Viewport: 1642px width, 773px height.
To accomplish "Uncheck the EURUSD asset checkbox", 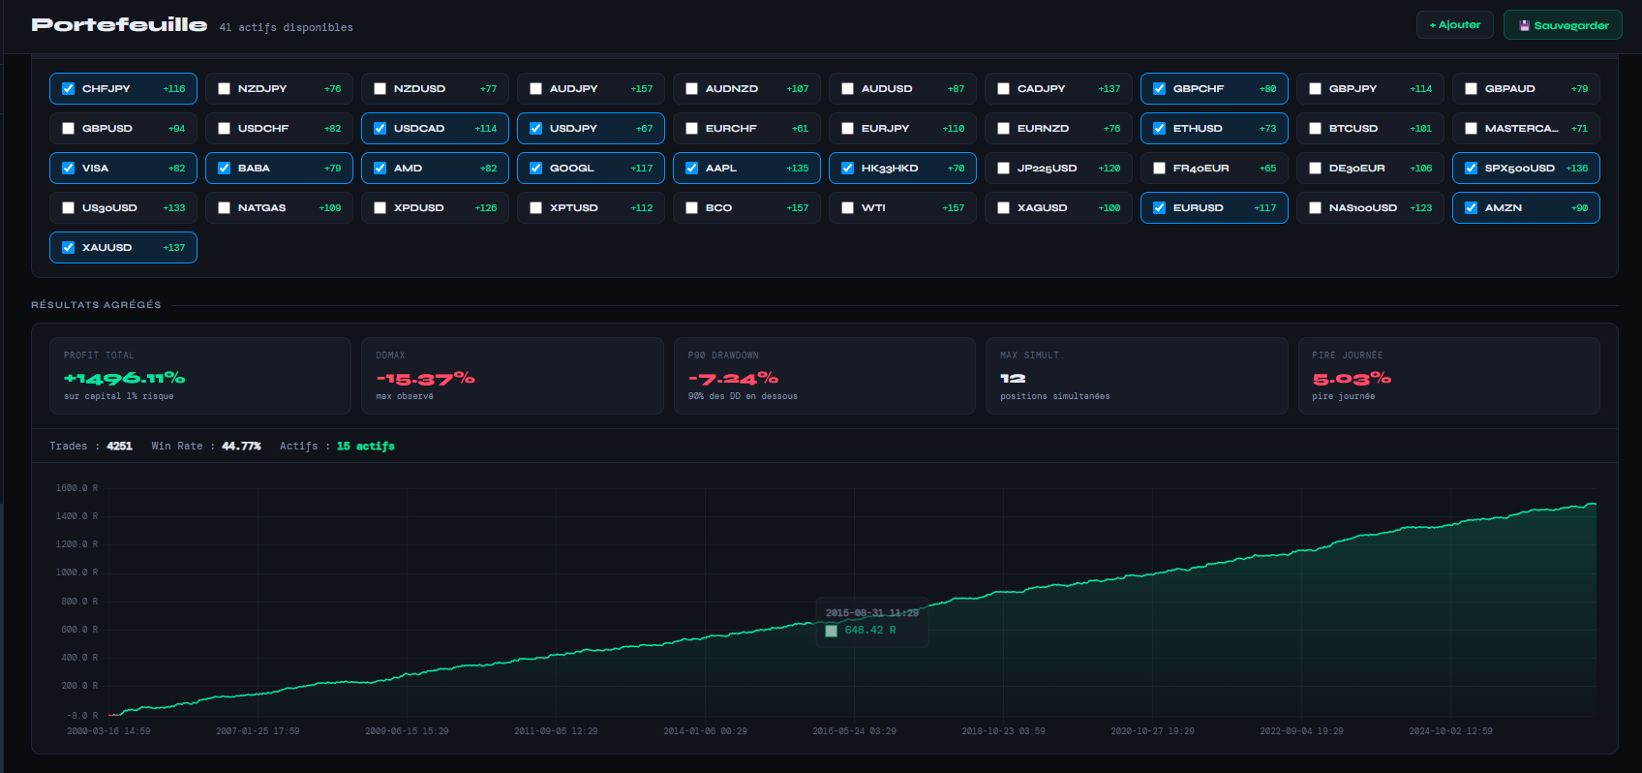I will point(1160,207).
